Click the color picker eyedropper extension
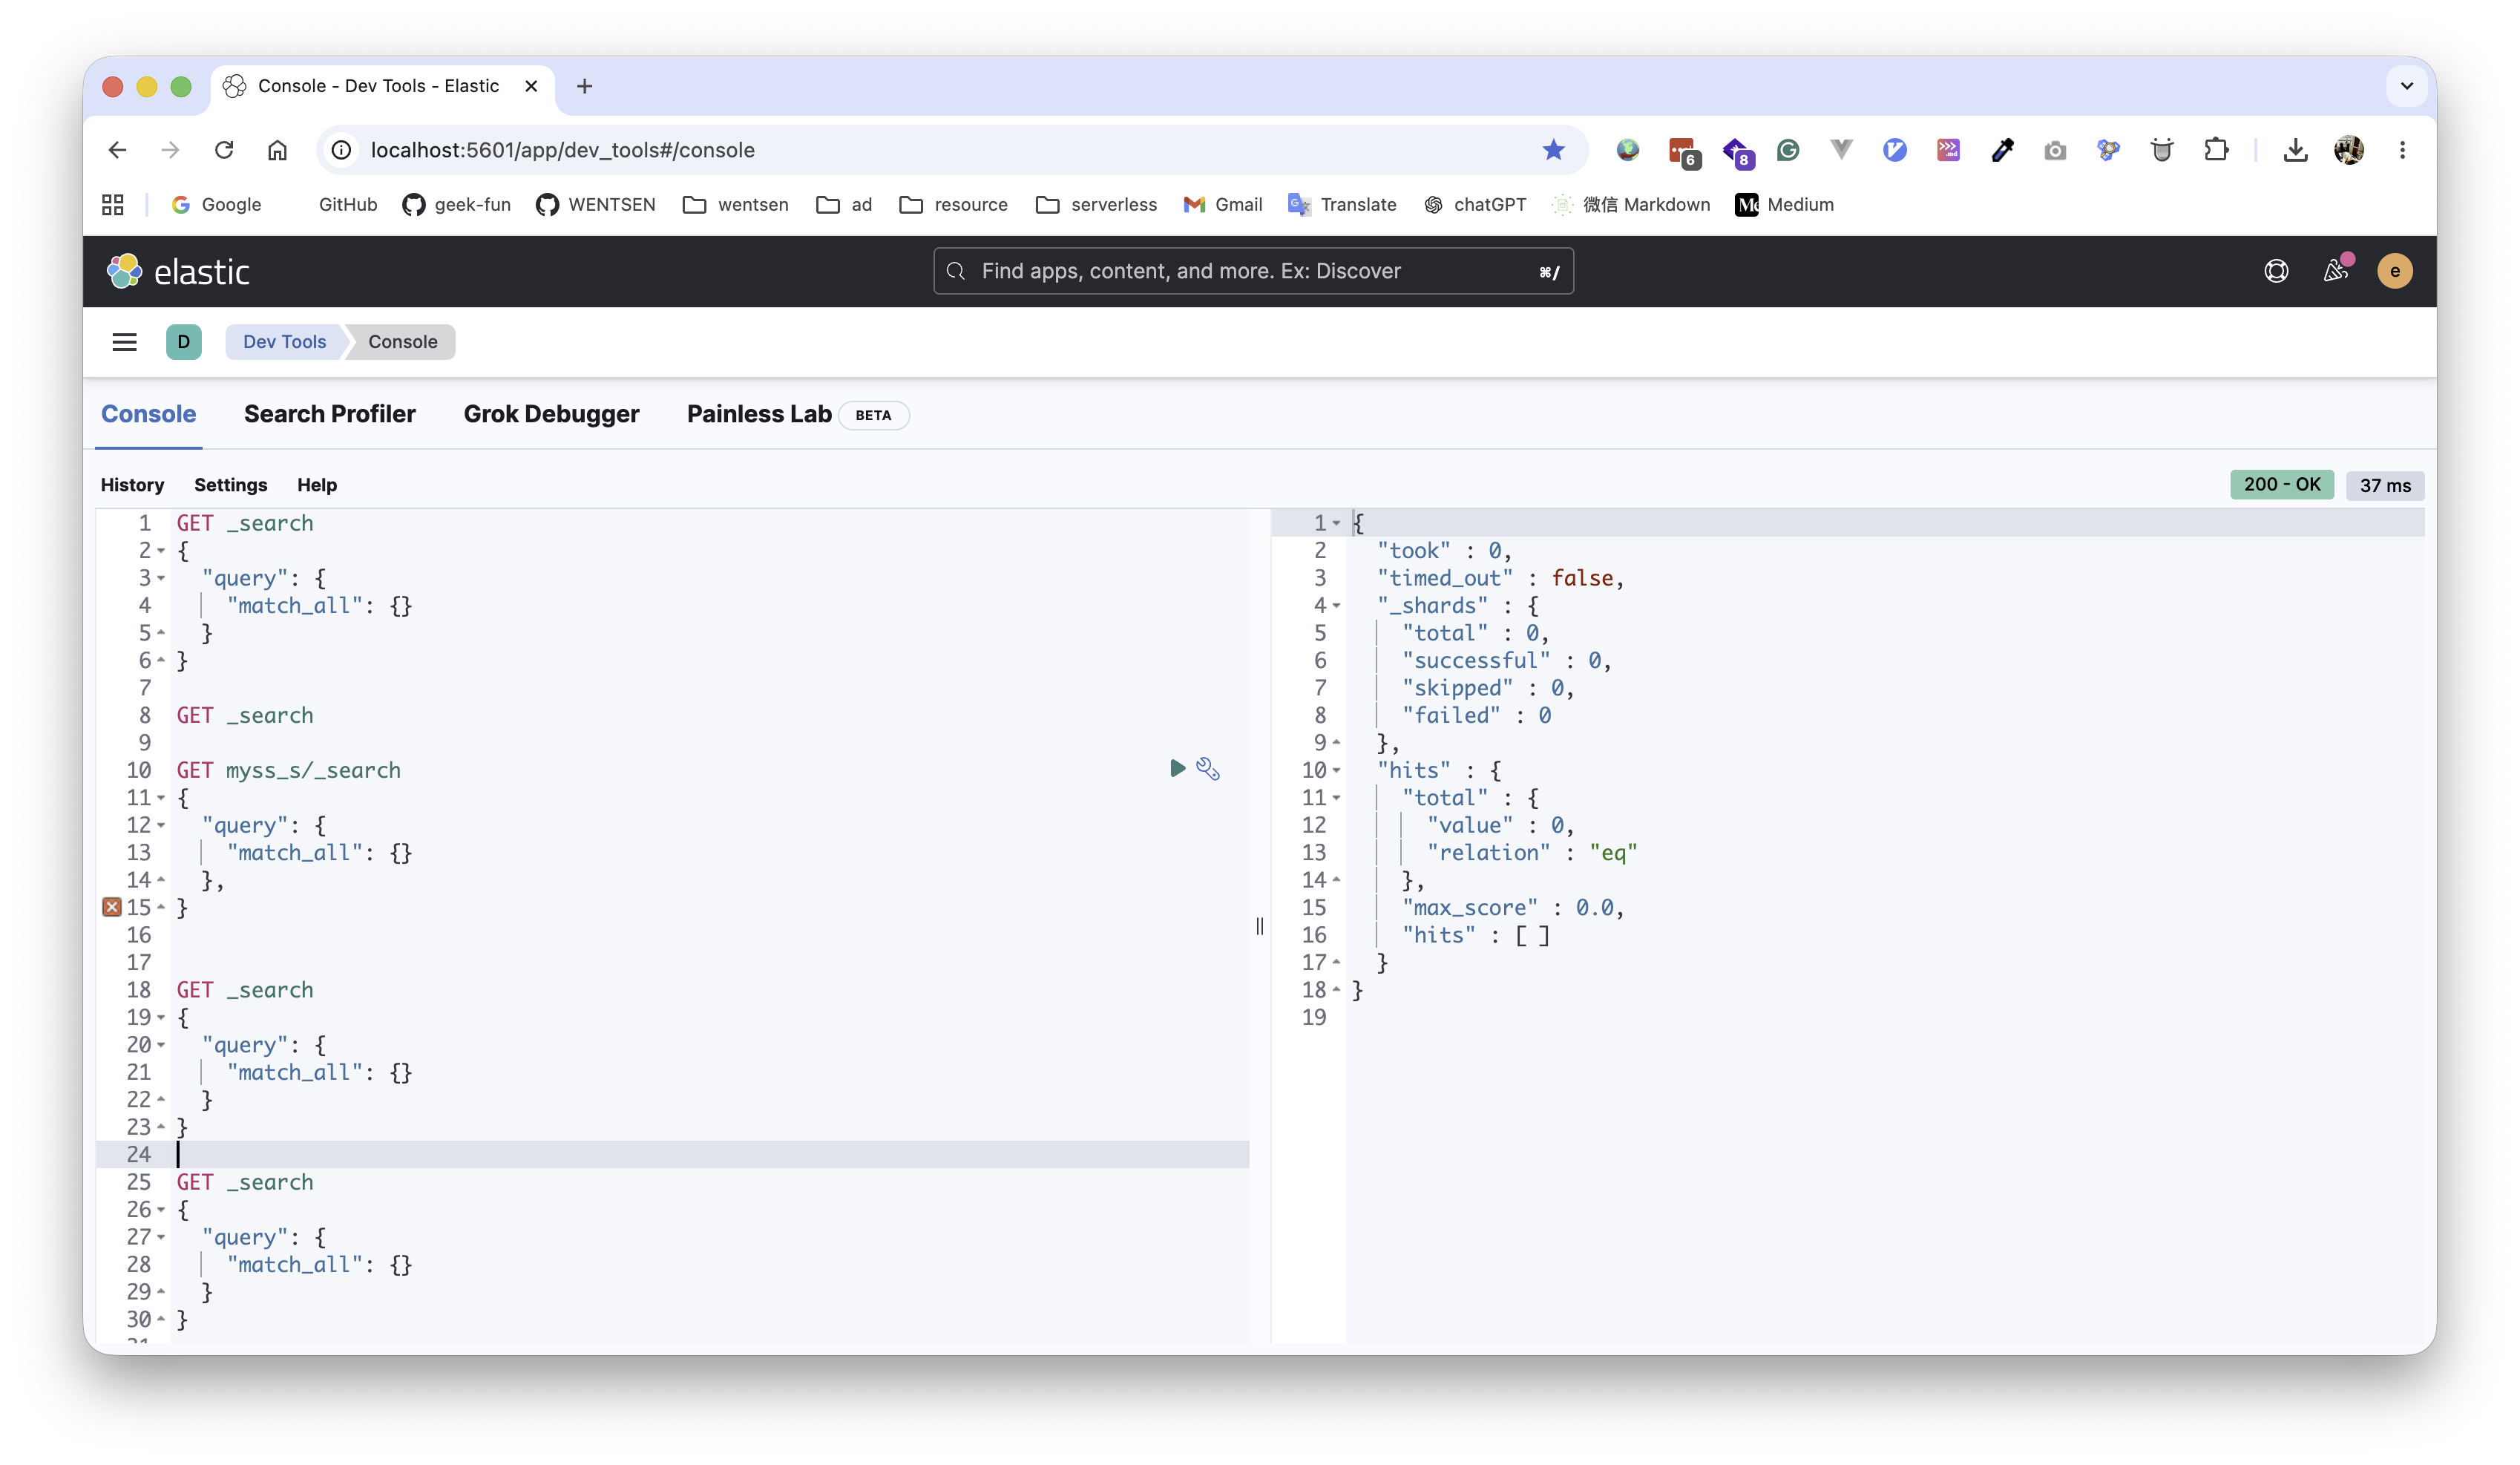 point(2002,150)
